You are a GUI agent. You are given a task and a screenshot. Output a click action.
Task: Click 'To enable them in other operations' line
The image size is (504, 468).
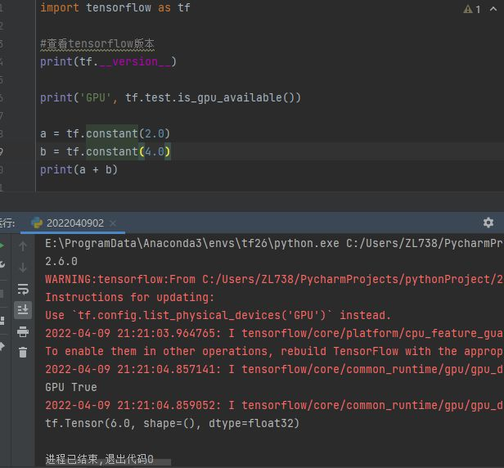pyautogui.click(x=275, y=351)
